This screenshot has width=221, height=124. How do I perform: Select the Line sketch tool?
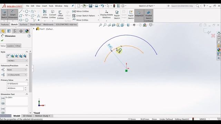pyautogui.click(x=21, y=11)
